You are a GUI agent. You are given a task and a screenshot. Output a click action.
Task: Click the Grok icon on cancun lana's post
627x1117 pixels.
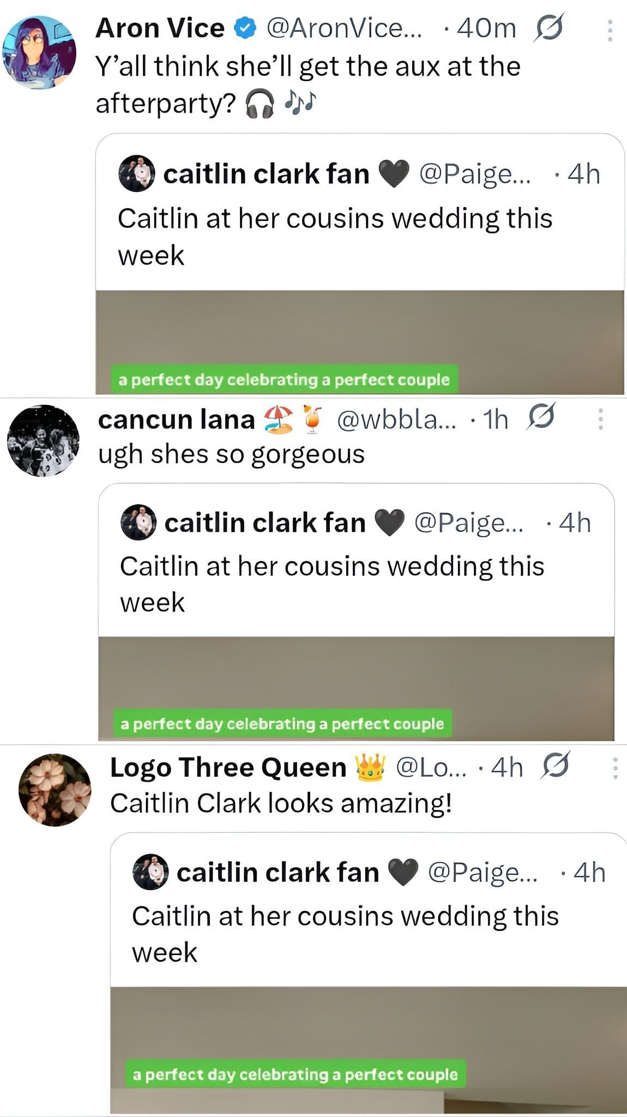[x=540, y=417]
